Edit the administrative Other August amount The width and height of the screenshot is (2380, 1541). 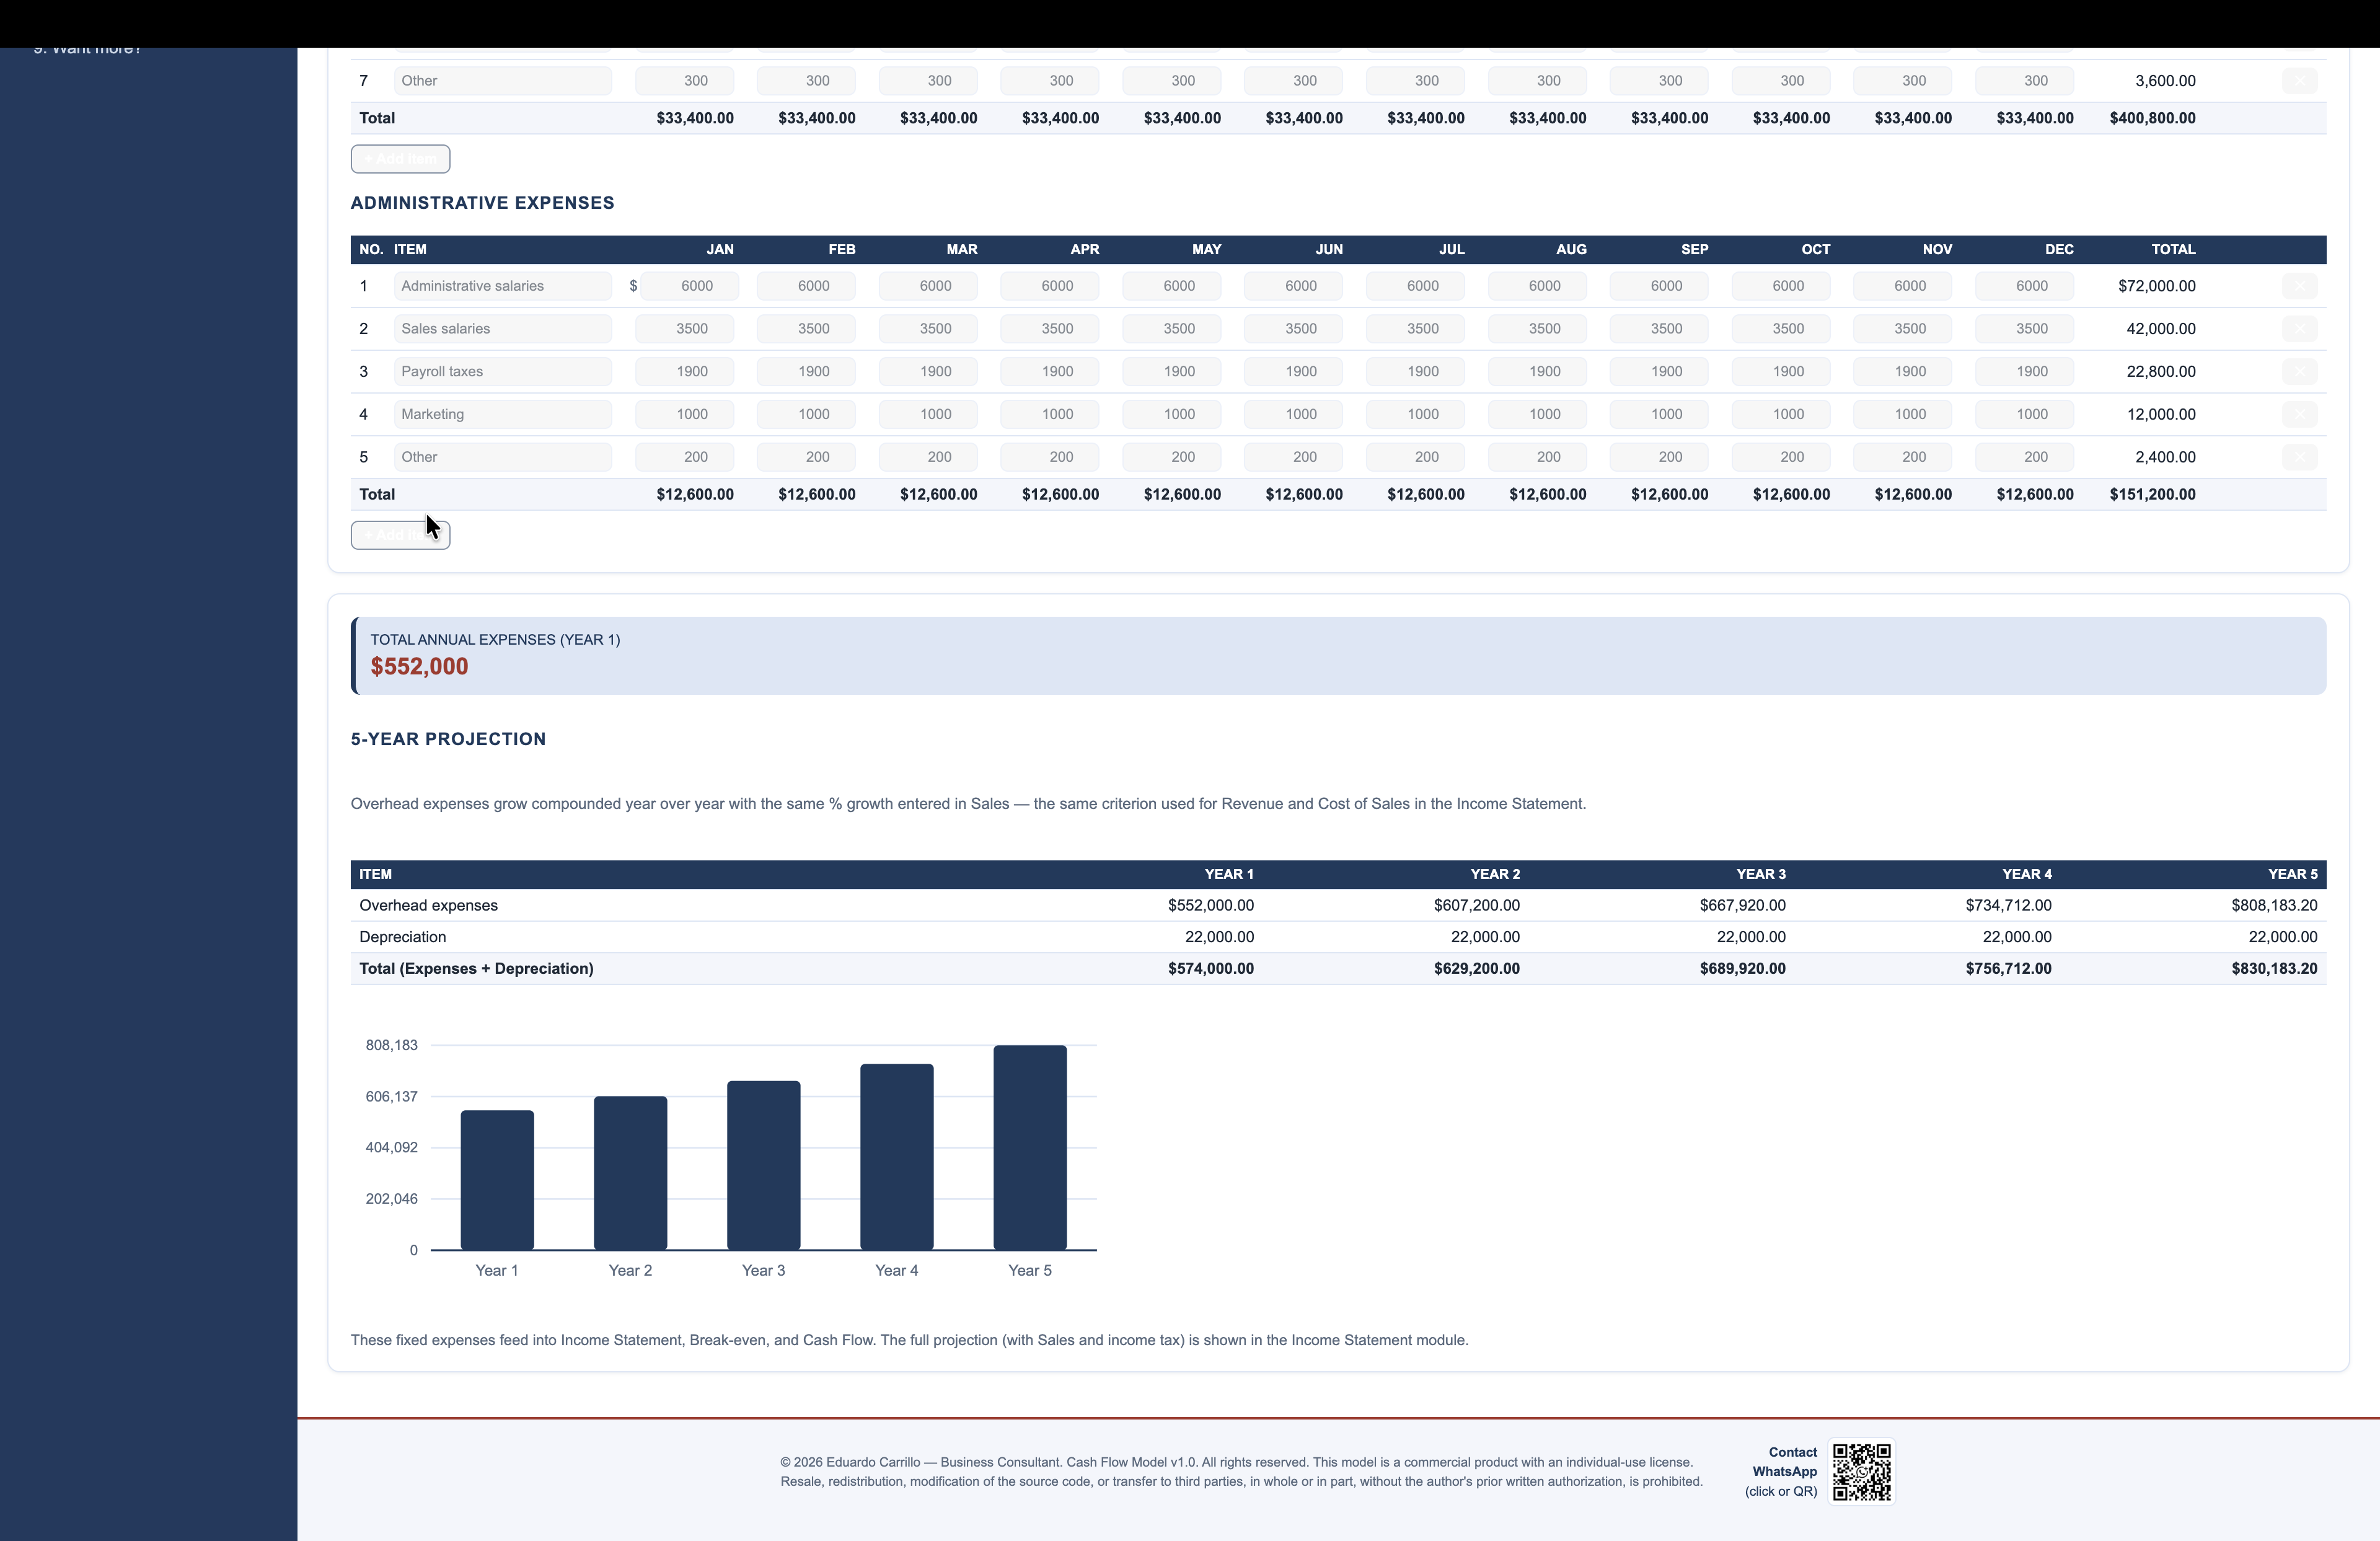tap(1537, 457)
